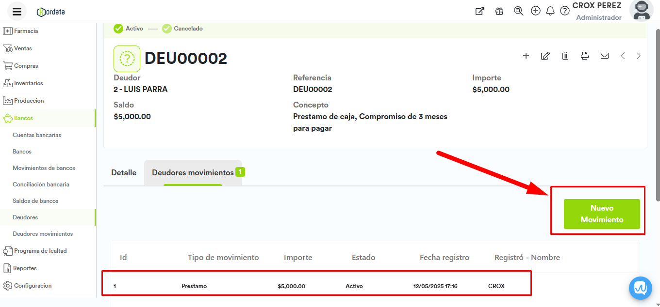Open the chat support widget
The height and width of the screenshot is (307, 660).
pyautogui.click(x=640, y=288)
